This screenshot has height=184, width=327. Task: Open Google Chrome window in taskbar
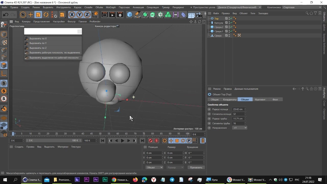(x=120, y=180)
